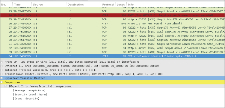Select the Expert Info (Warn/Security) line
The width and height of the screenshot is (225, 108).
tap(113, 86)
